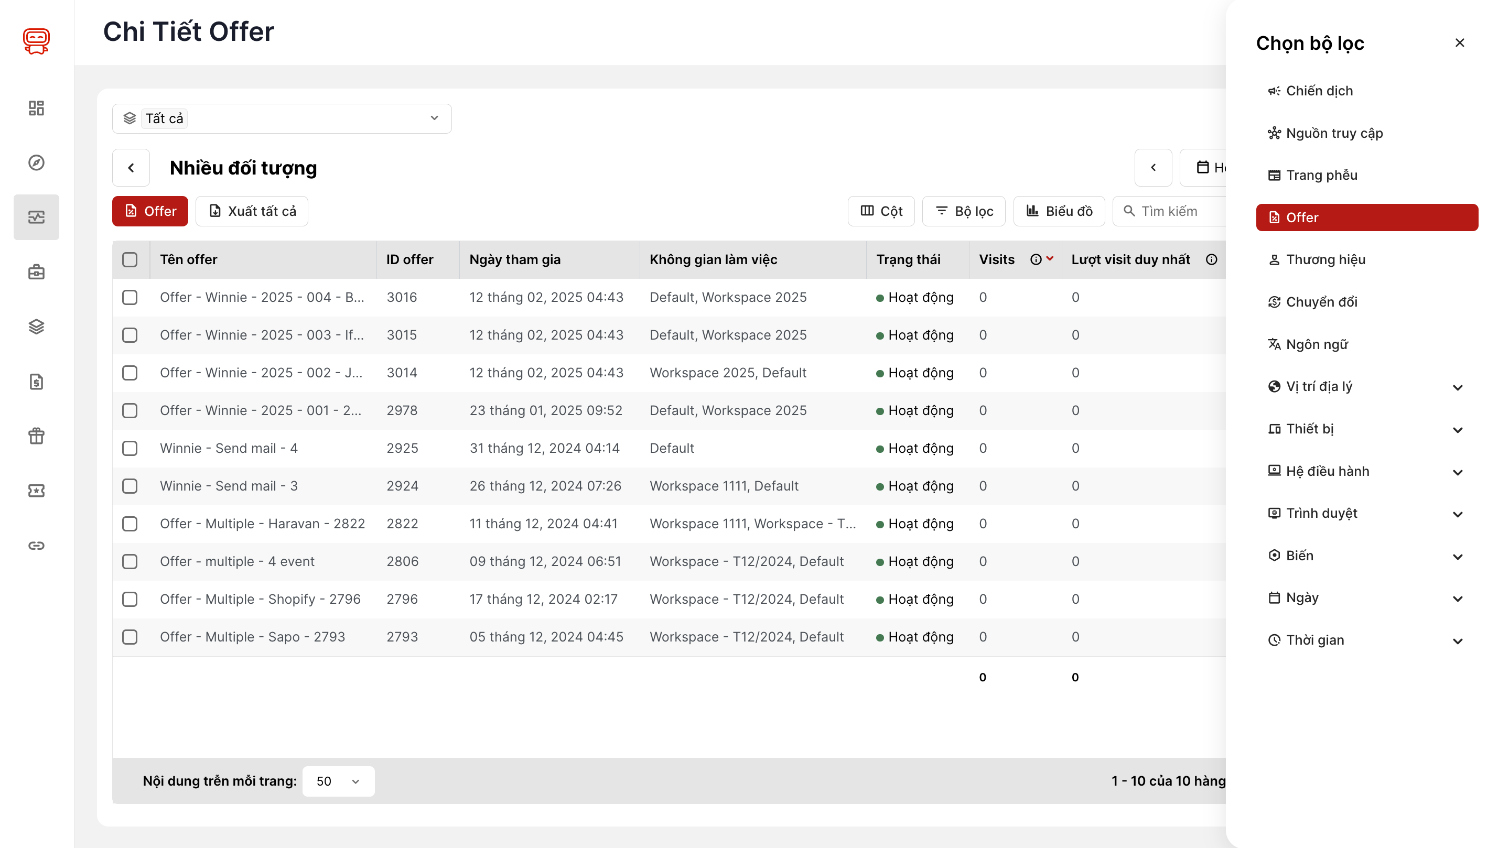
Task: Open the dashboard icon in sidebar
Action: [x=36, y=108]
